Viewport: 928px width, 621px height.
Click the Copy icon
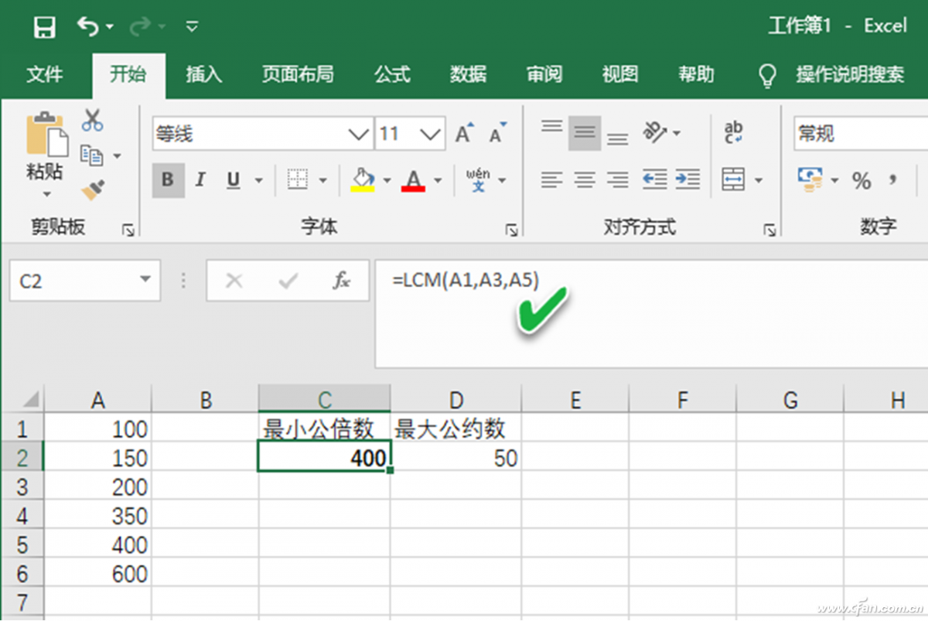point(92,155)
